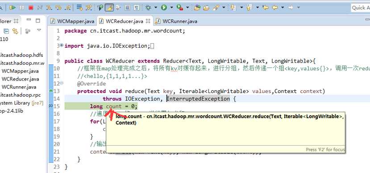Select the hadoop-2.4.1lib entry
The width and height of the screenshot is (370, 173).
12,111
